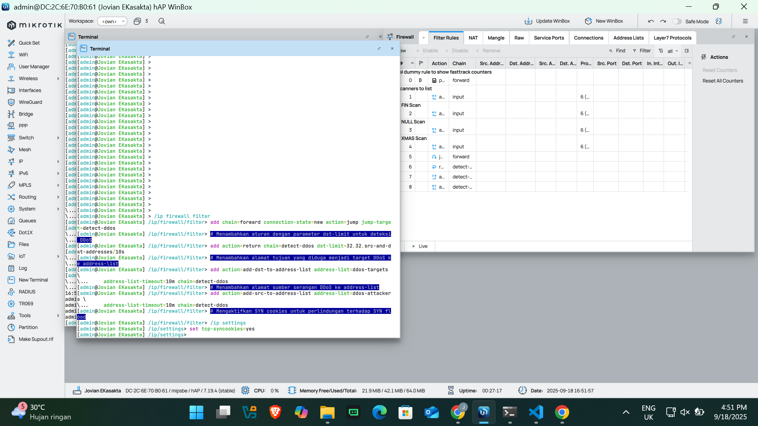This screenshot has width=758, height=426.
Task: Open the Queues sidebar item
Action: (27, 221)
